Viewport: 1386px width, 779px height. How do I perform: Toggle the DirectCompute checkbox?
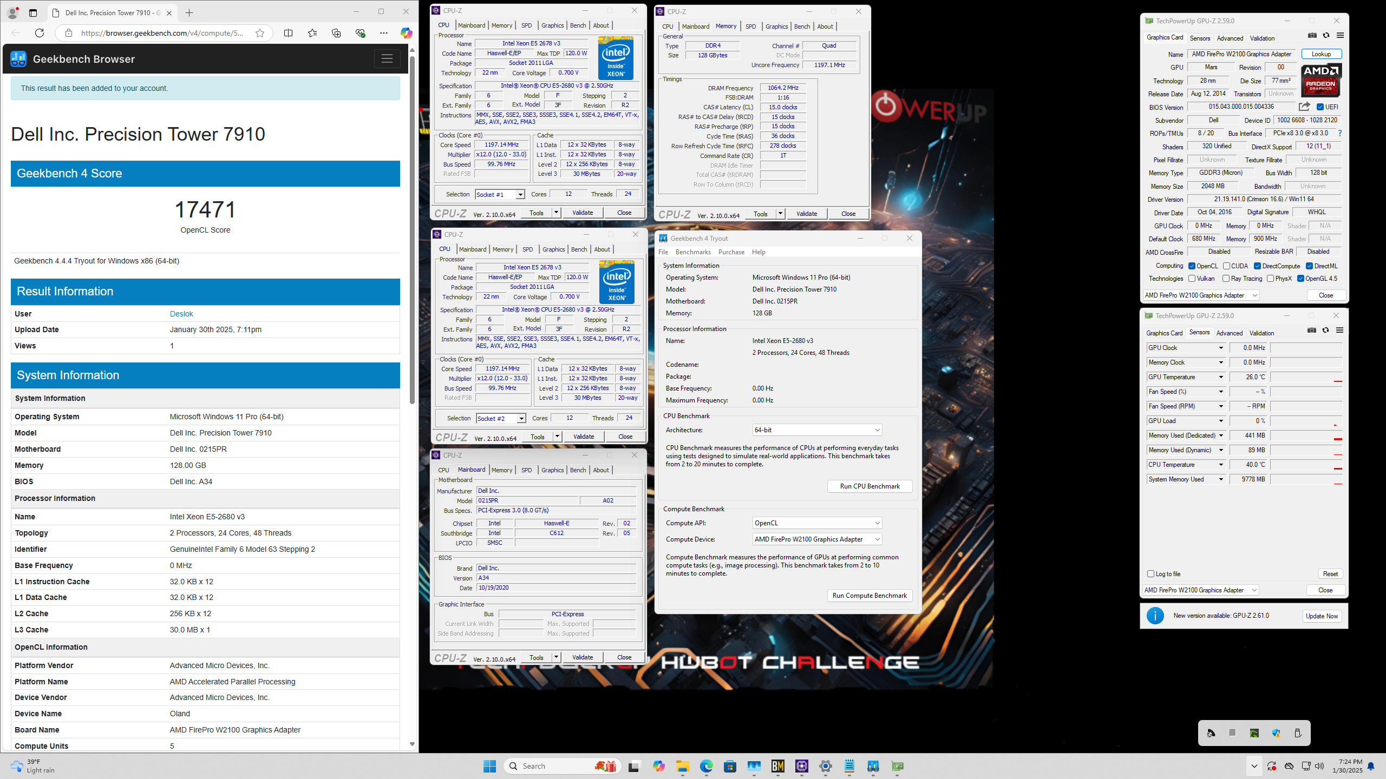click(x=1258, y=266)
